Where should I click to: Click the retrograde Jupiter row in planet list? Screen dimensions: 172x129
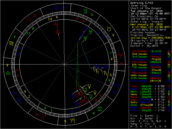click(x=149, y=107)
